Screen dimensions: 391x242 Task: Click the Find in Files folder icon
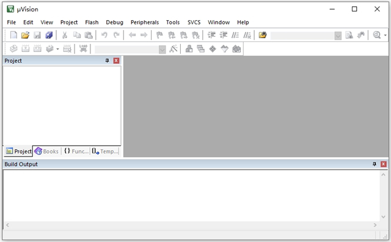(263, 35)
